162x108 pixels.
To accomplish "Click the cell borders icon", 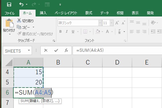I will (x=85, y=32).
